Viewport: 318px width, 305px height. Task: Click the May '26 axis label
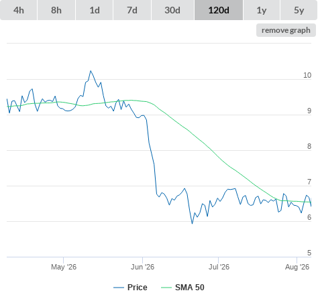[64, 267]
